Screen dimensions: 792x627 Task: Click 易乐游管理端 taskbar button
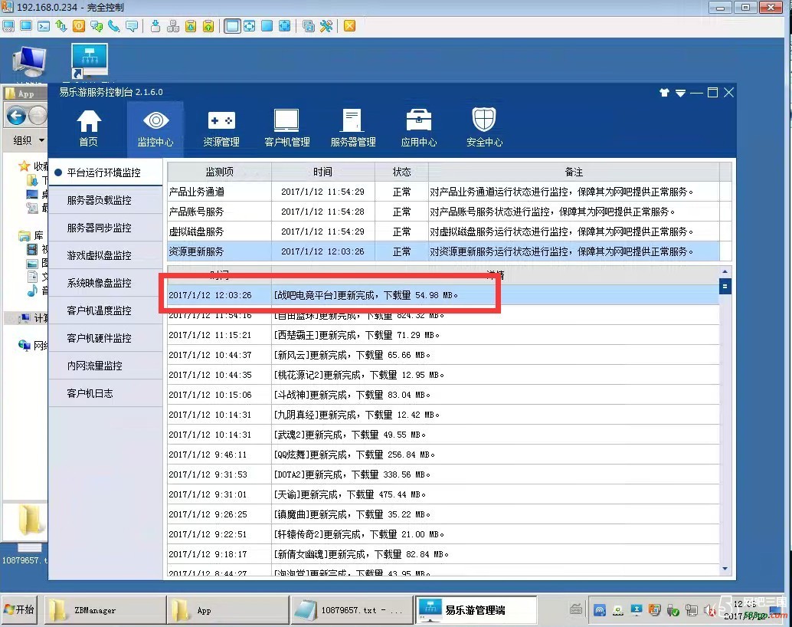pyautogui.click(x=476, y=610)
